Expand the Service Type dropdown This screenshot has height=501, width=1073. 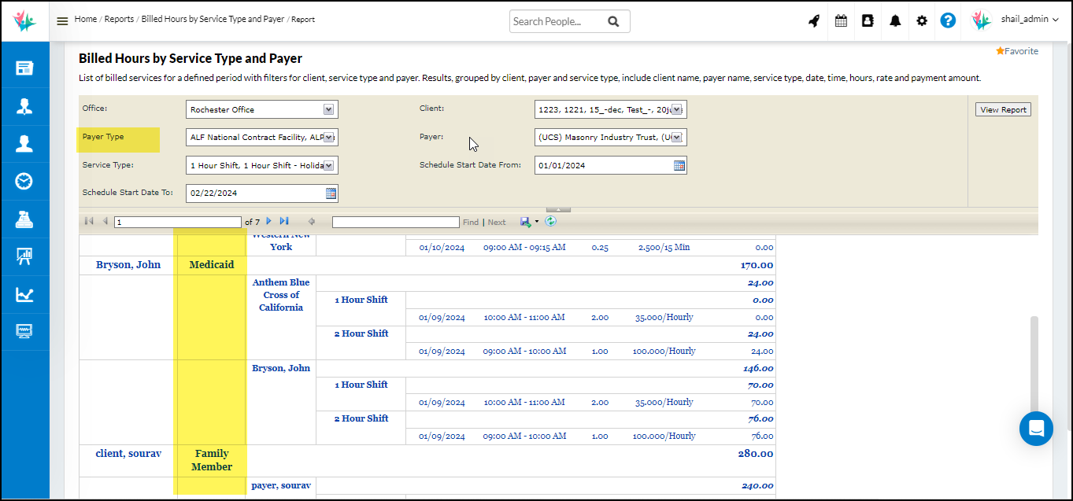(x=329, y=166)
